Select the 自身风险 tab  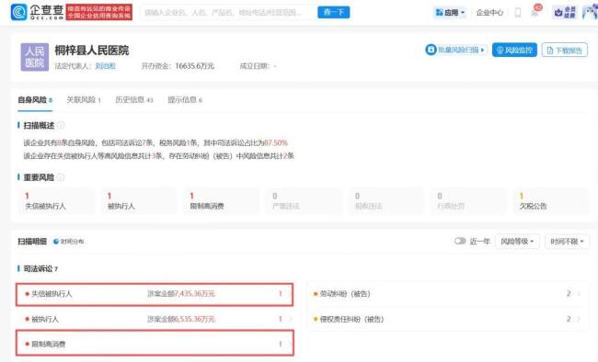click(35, 100)
